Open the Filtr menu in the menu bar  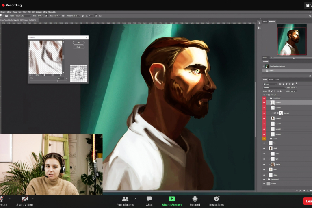tap(29, 12)
